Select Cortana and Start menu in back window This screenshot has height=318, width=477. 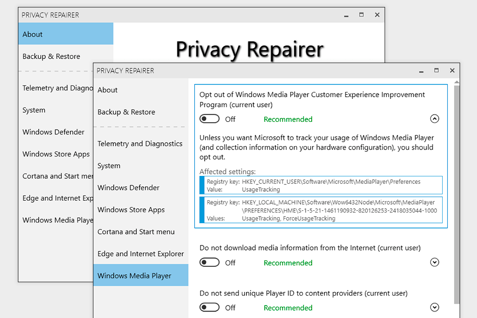56,176
